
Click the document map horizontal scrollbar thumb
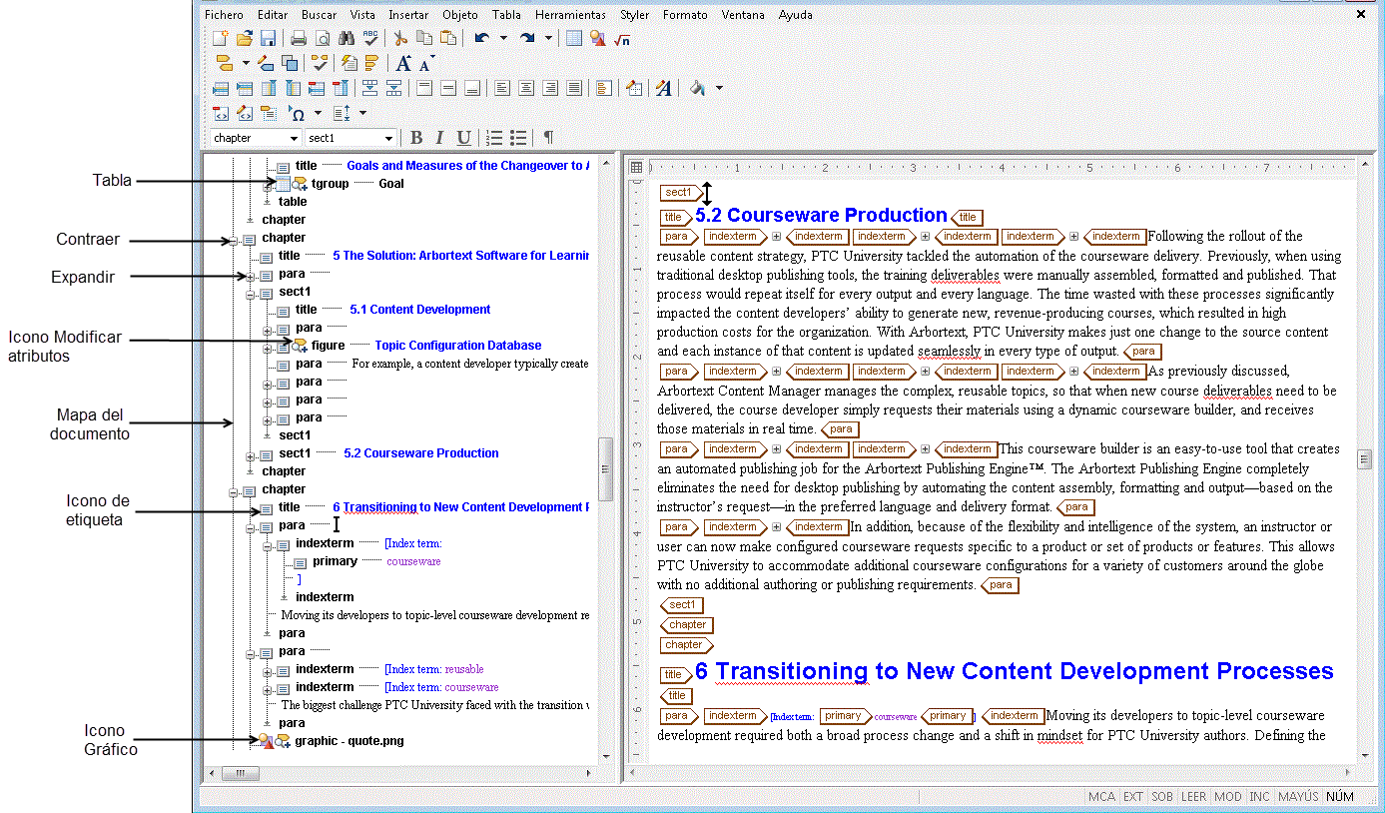click(240, 773)
